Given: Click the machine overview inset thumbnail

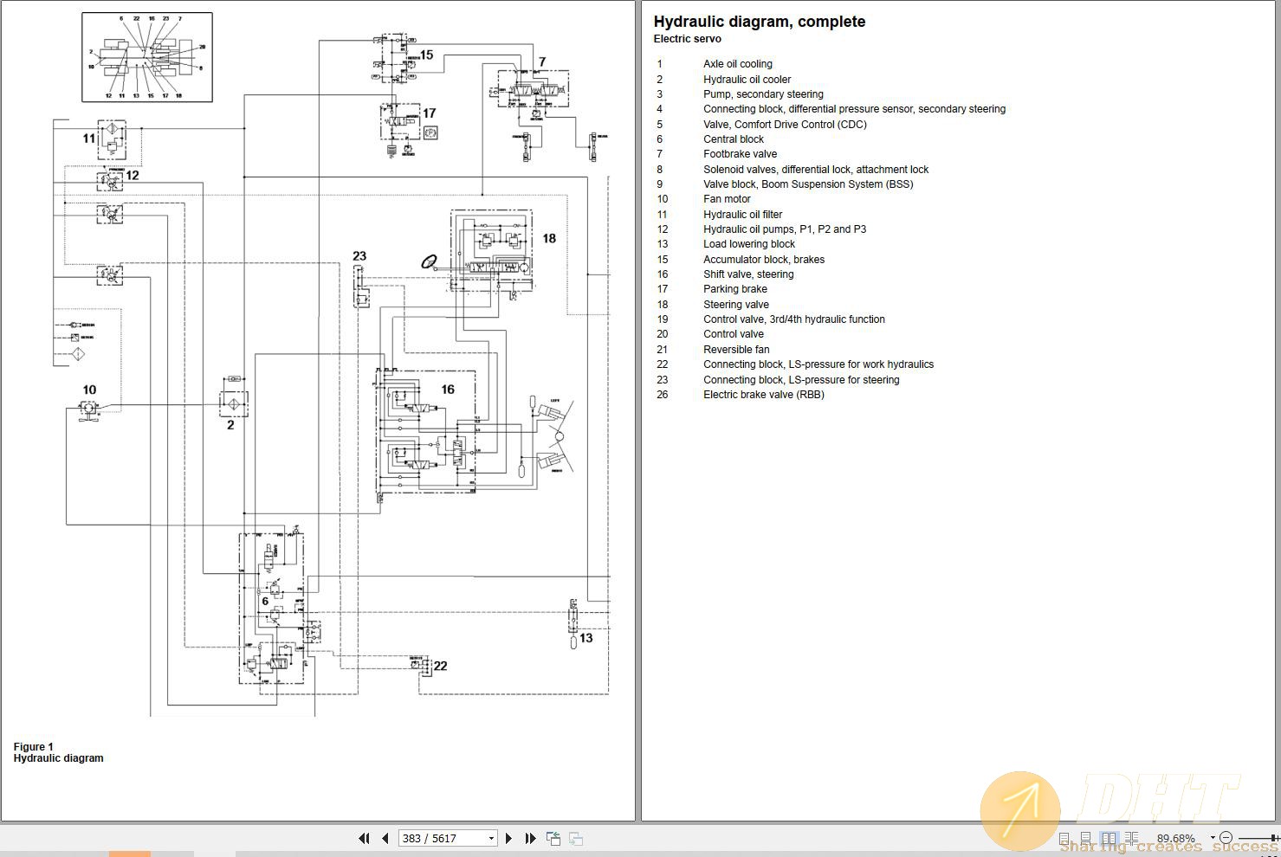Looking at the screenshot, I should tap(147, 57).
